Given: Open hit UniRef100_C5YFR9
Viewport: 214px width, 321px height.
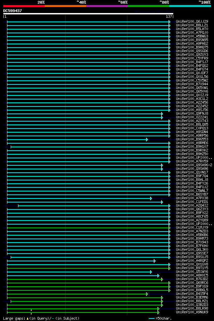Looking at the screenshot, I should pos(192,58).
